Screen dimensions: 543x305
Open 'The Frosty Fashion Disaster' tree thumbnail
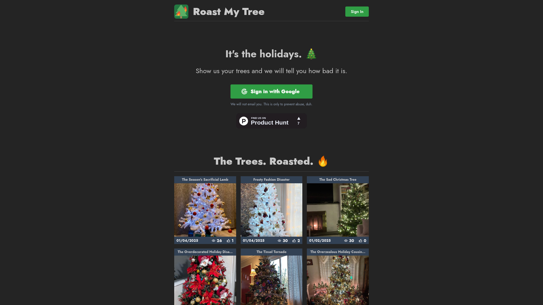pos(271,210)
